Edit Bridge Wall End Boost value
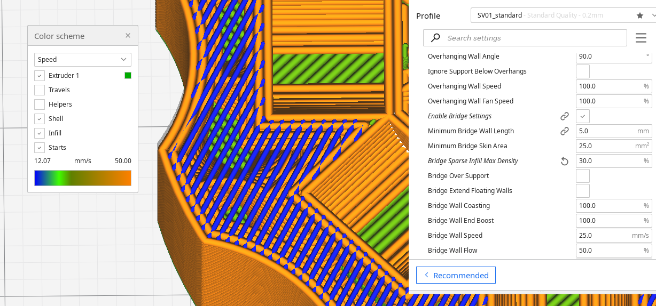The width and height of the screenshot is (656, 306). [x=614, y=221]
